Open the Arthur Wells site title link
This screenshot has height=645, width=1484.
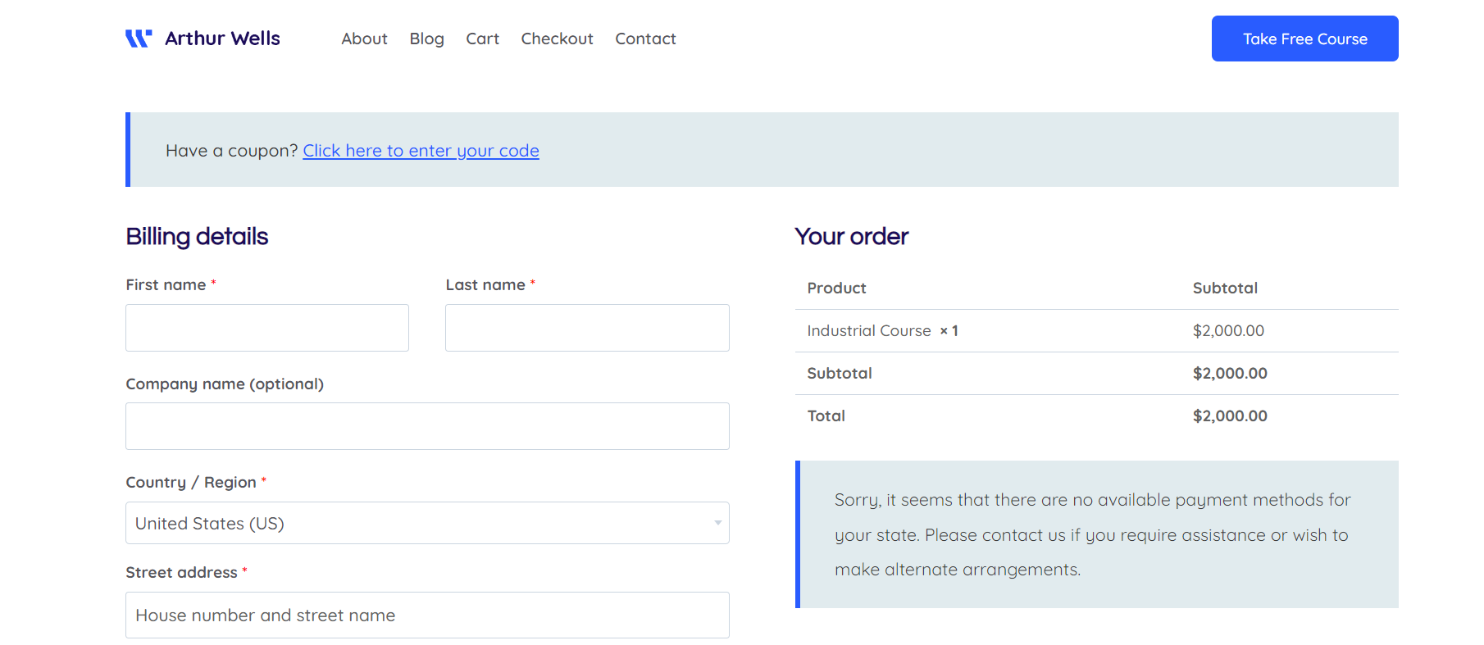pyautogui.click(x=222, y=39)
